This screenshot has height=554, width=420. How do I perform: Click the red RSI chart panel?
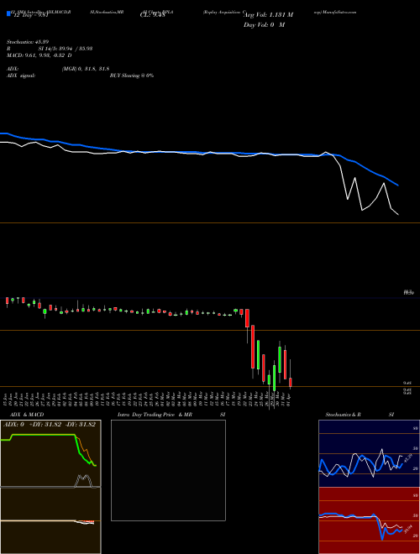(369, 520)
